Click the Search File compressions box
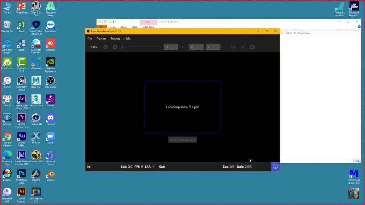 pos(320,33)
